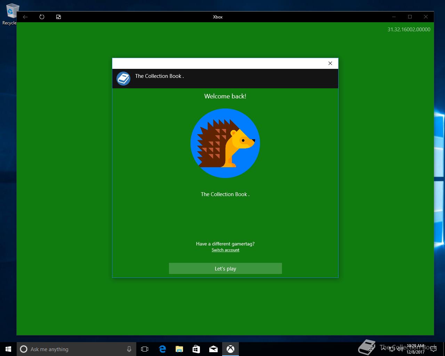Viewport: 445px width, 356px height.
Task: Click the gamertag text below the avatar
Action: pyautogui.click(x=225, y=194)
